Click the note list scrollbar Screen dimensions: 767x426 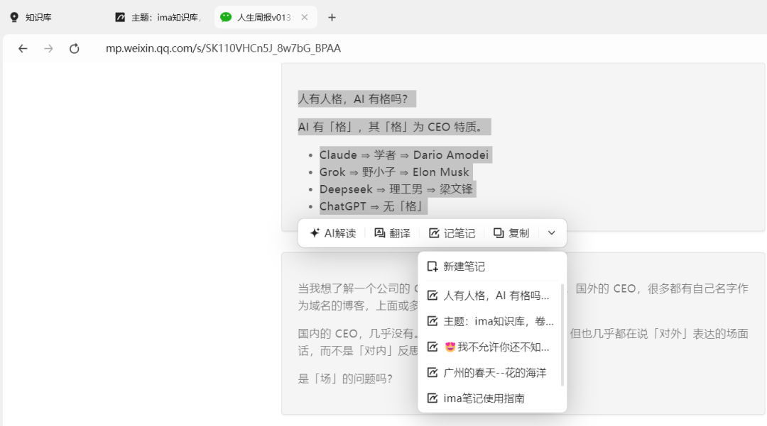[x=562, y=335]
